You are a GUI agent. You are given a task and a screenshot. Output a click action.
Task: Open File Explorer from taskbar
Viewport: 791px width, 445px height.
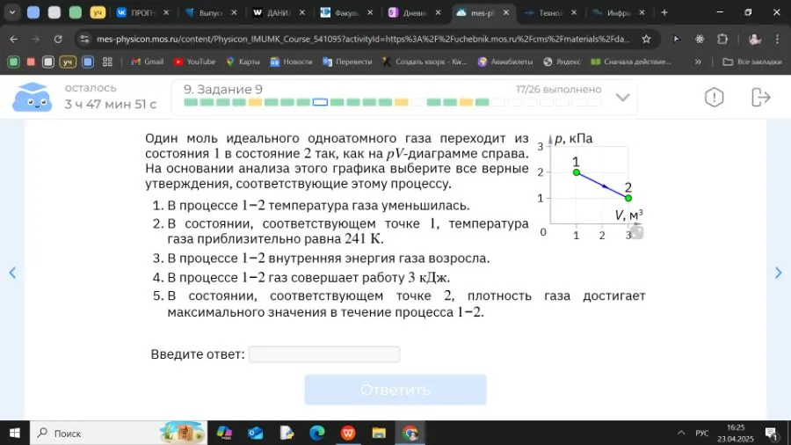(379, 433)
